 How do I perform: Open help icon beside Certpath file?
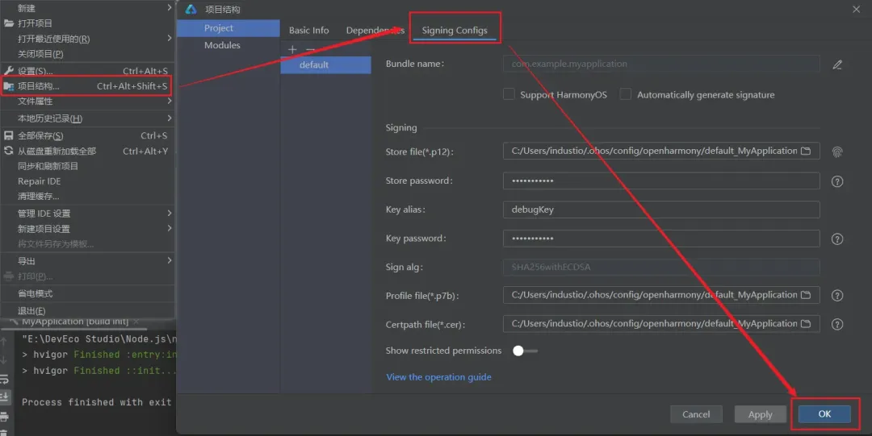[x=837, y=324]
